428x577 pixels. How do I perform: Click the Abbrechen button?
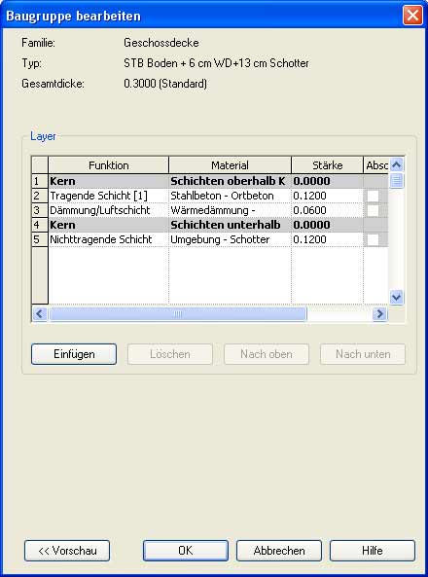coord(279,551)
